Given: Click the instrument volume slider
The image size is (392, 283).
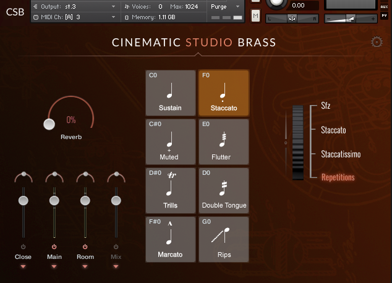Looking at the screenshot, I should pos(351,19).
